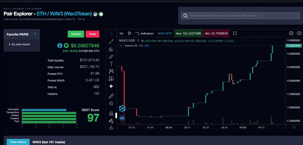
Task: Open the long position prediction tool
Action: (111, 79)
